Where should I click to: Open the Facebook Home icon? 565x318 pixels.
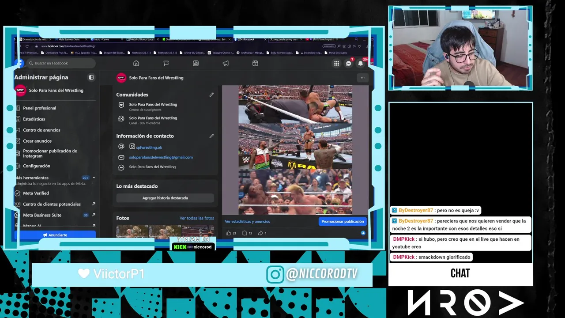pyautogui.click(x=136, y=63)
